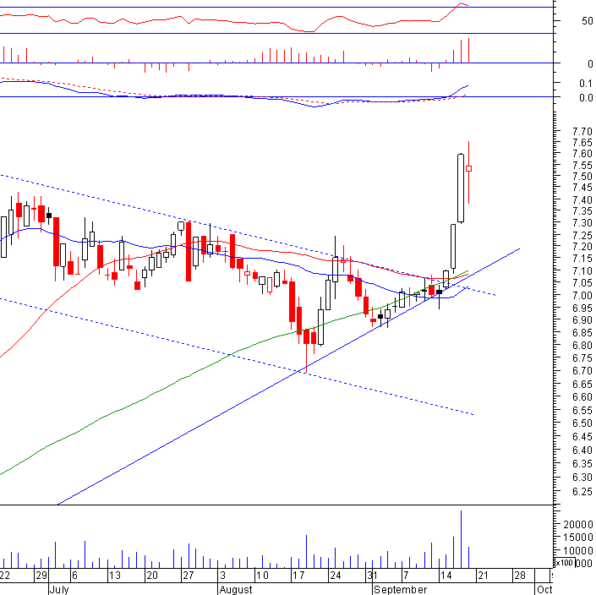Click the date label 24 in August
Screen dimensions: 596x595
(336, 576)
